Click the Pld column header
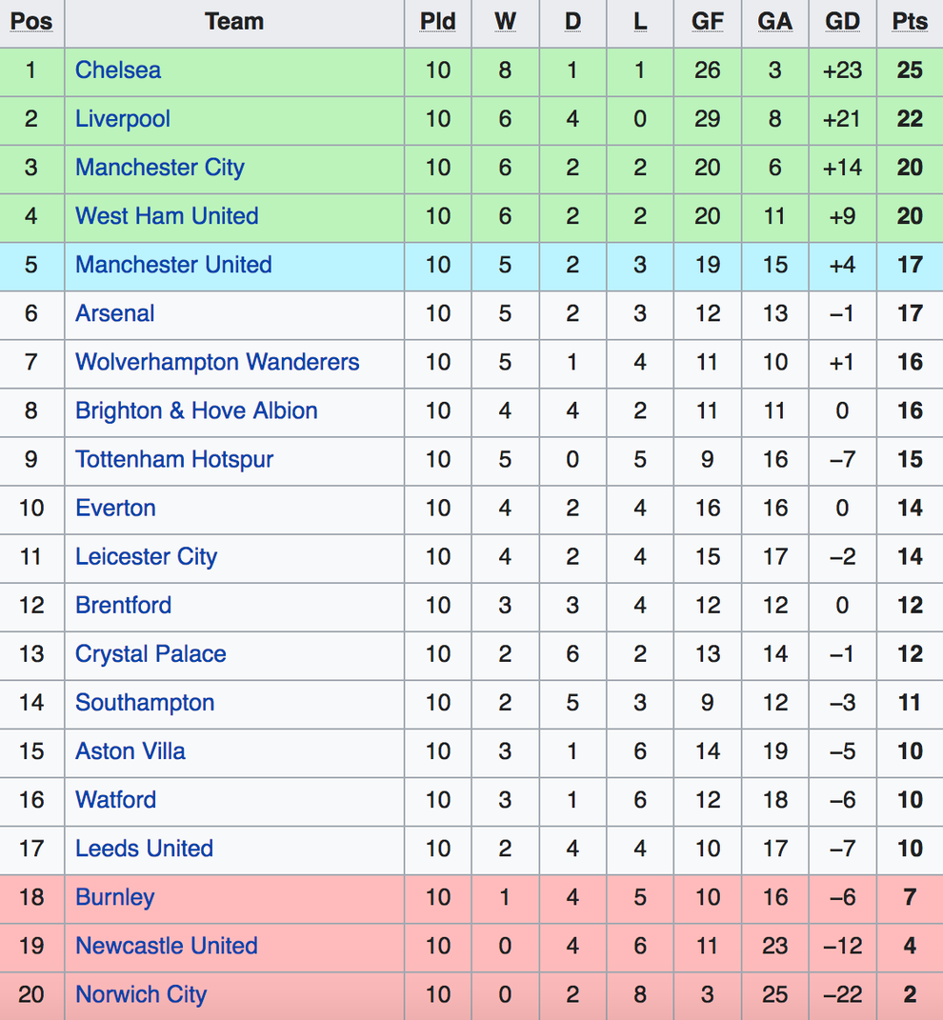 coord(437,22)
